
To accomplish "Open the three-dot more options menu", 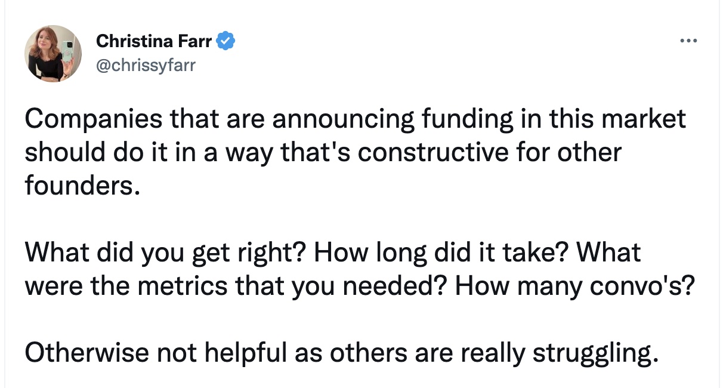I will click(688, 41).
